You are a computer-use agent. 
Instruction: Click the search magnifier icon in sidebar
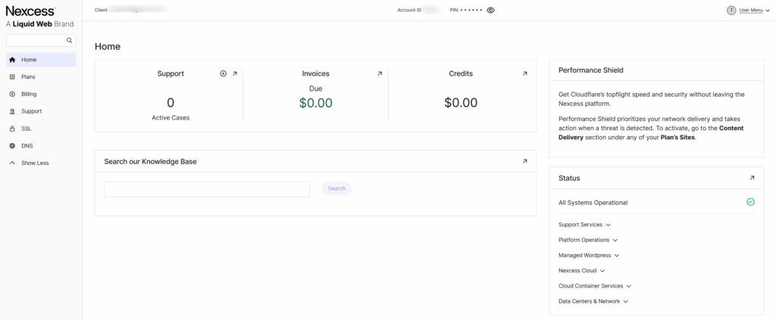[70, 40]
